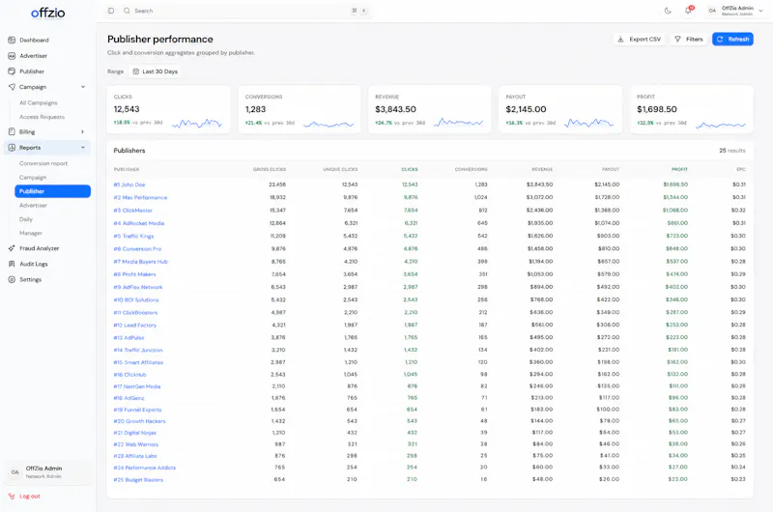Click the Profit summary card sparkline
The width and height of the screenshot is (773, 512).
click(720, 126)
